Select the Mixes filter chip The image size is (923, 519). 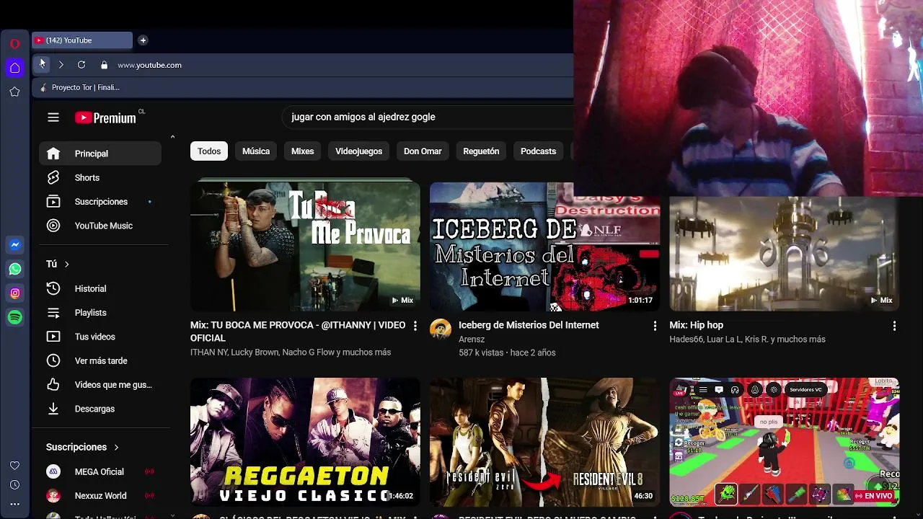[302, 151]
